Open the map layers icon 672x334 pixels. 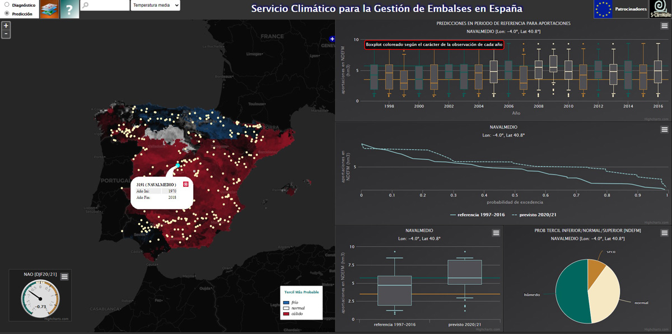tap(49, 10)
